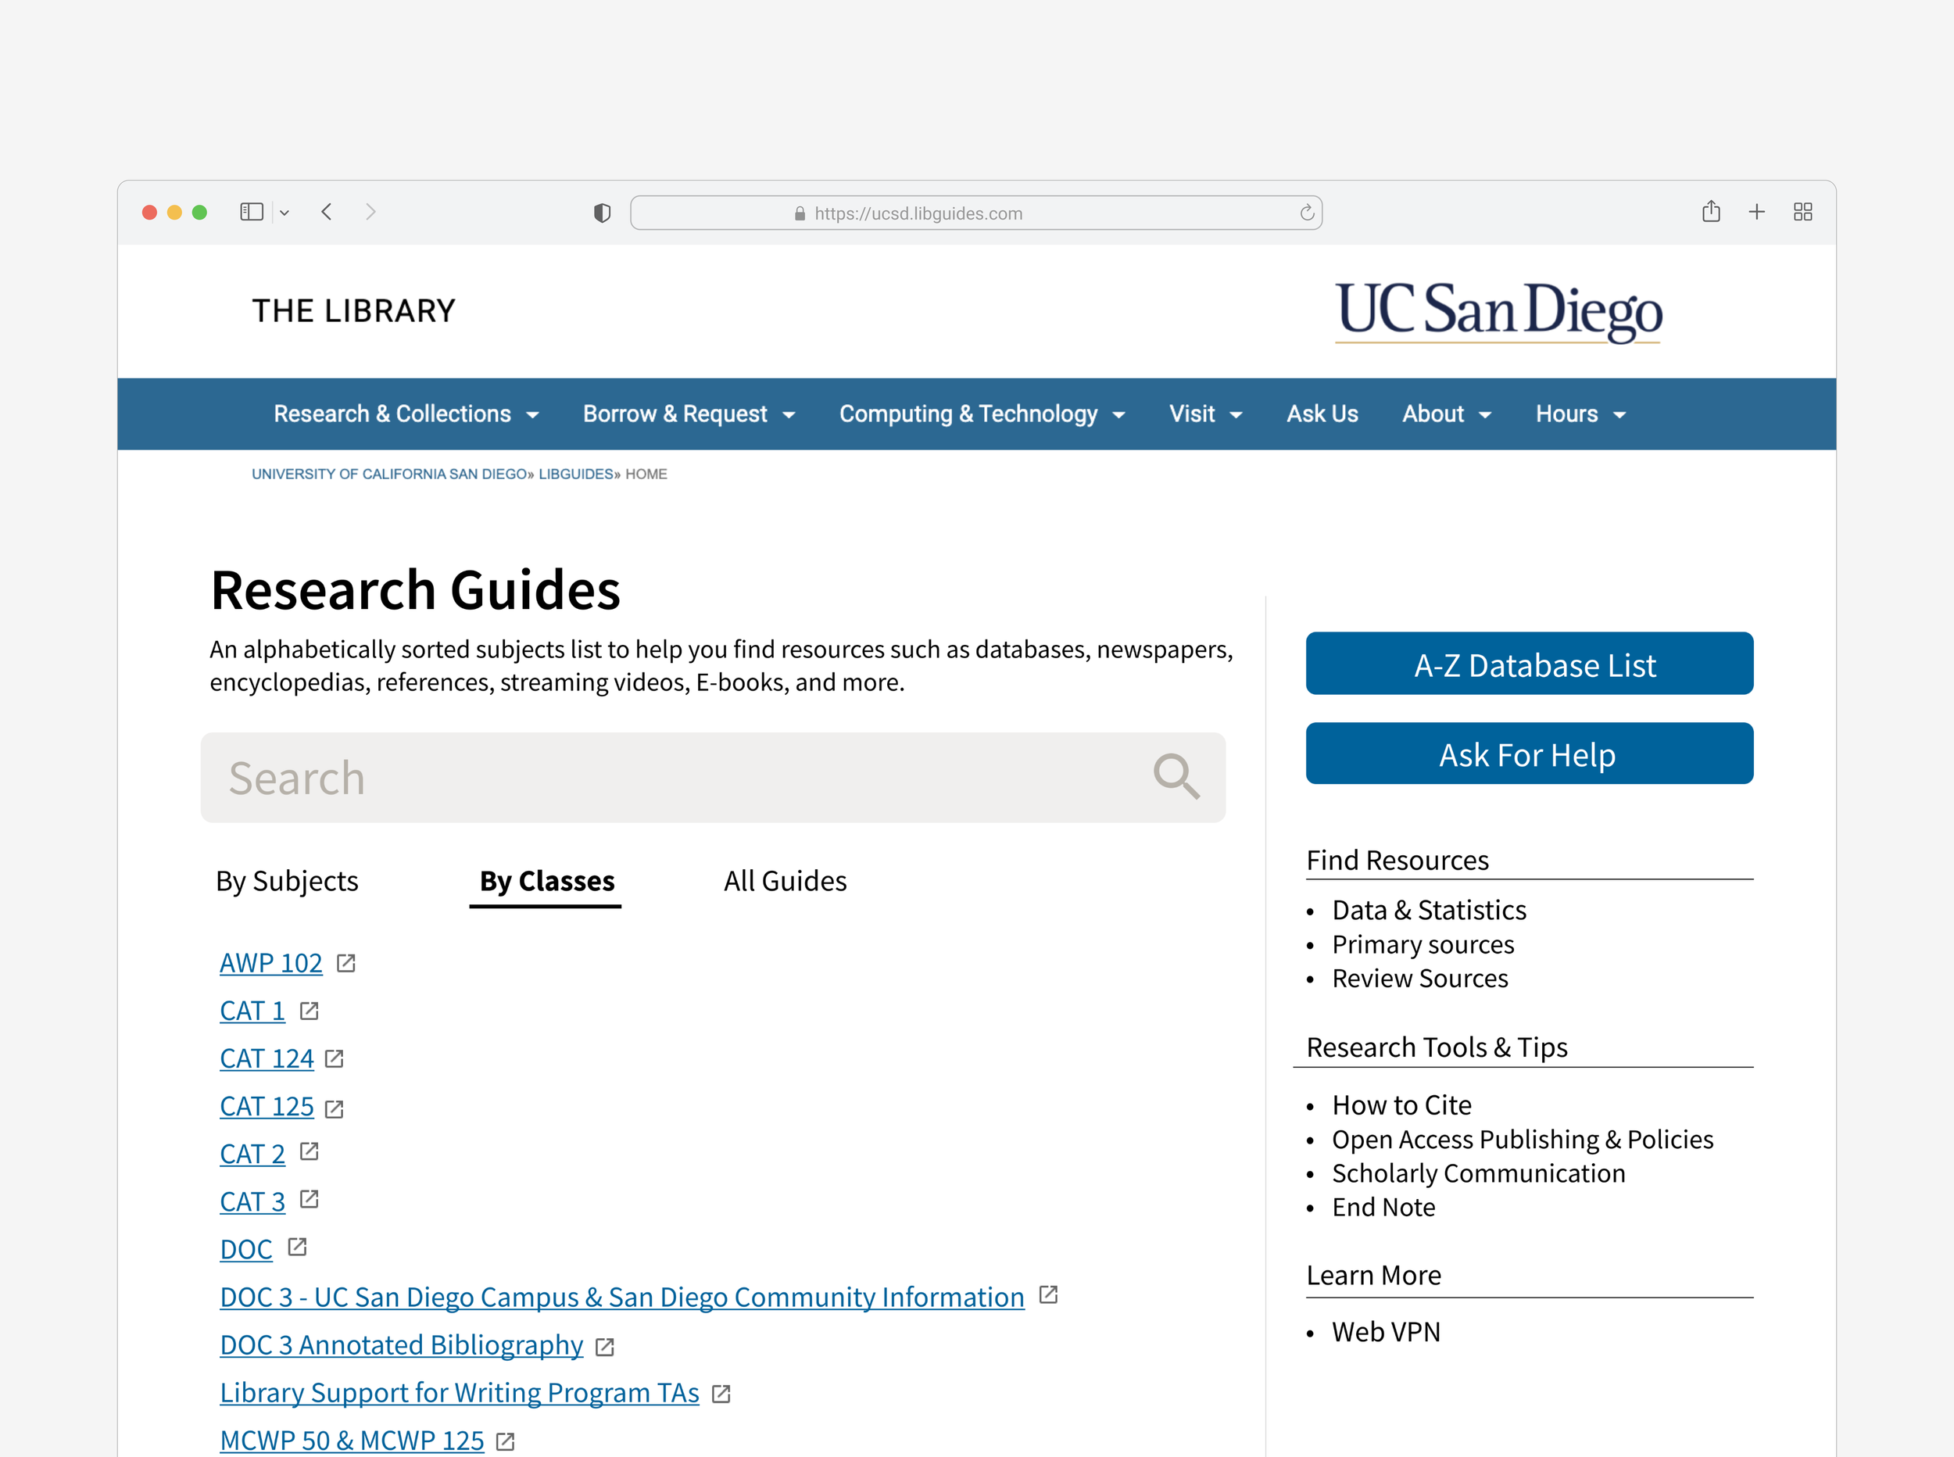Screen dimensions: 1954x1457
Task: Switch to All Guides tab
Action: [x=785, y=880]
